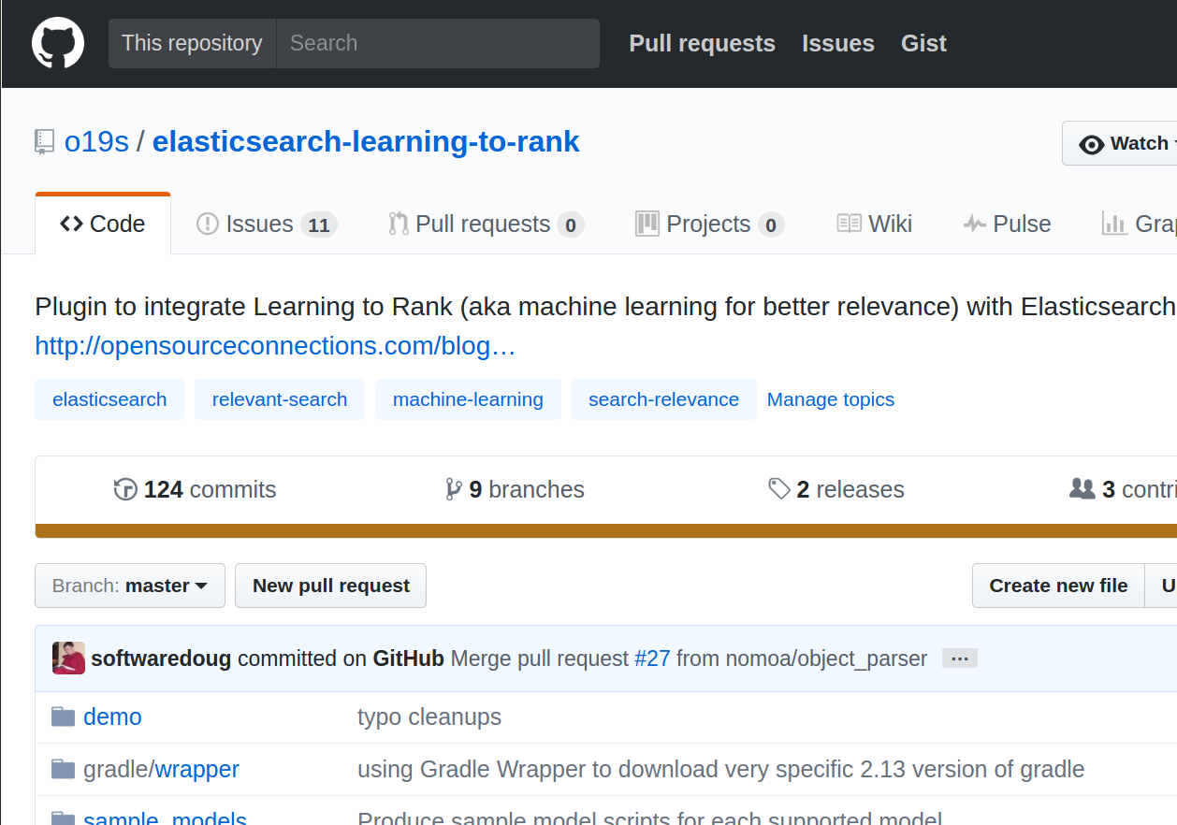Open pull request #27 link
The height and width of the screenshot is (825, 1177).
pos(653,659)
